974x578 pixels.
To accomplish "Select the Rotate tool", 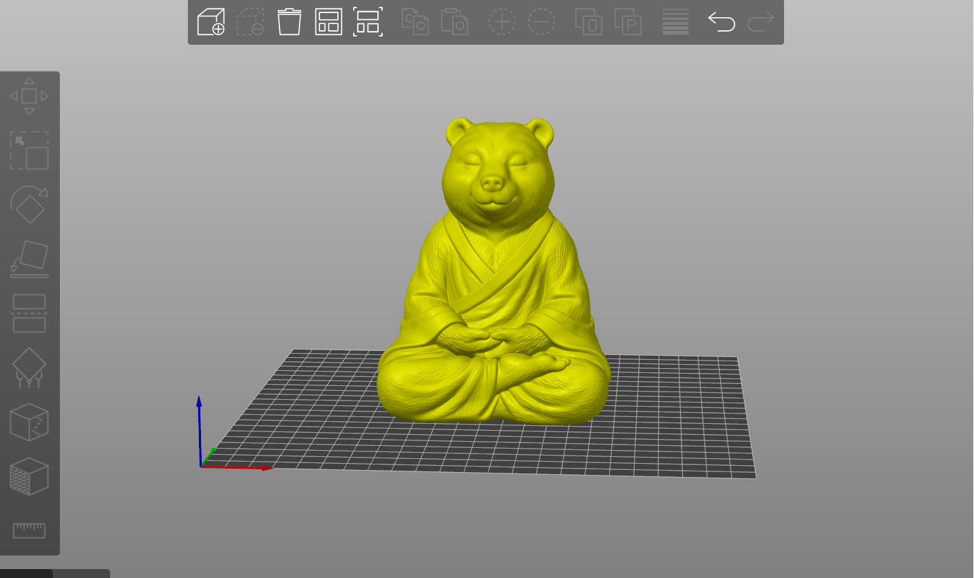I will click(x=29, y=204).
